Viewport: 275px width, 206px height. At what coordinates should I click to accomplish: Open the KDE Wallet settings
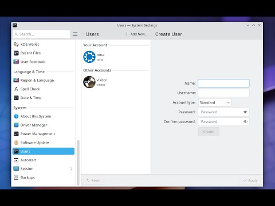pos(44,44)
